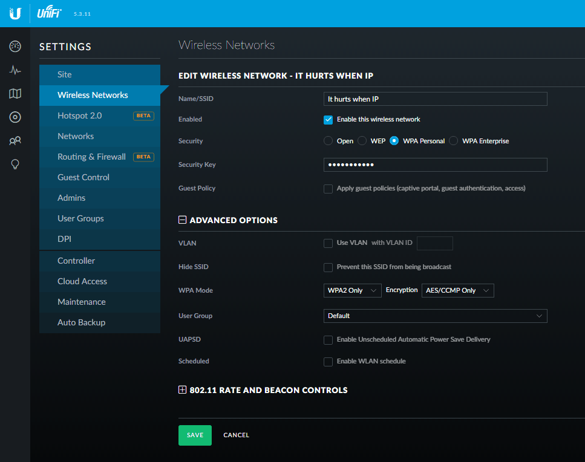Screen dimensions: 585x462
Task: Click the green Save button
Action: pyautogui.click(x=195, y=435)
